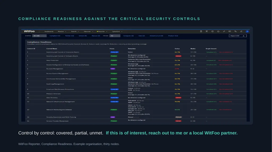Filter focus by Infrastructure (0)

click(156, 36)
